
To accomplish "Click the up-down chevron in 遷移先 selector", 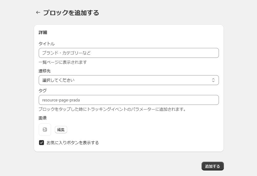I will [x=213, y=80].
